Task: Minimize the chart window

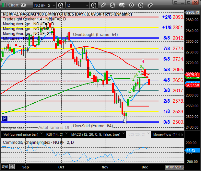Action: coord(183,2)
